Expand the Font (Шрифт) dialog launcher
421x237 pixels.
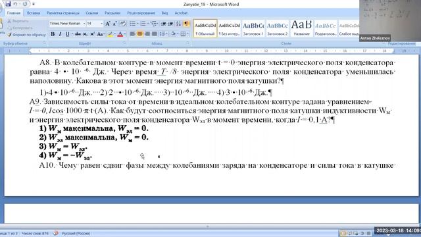point(124,43)
